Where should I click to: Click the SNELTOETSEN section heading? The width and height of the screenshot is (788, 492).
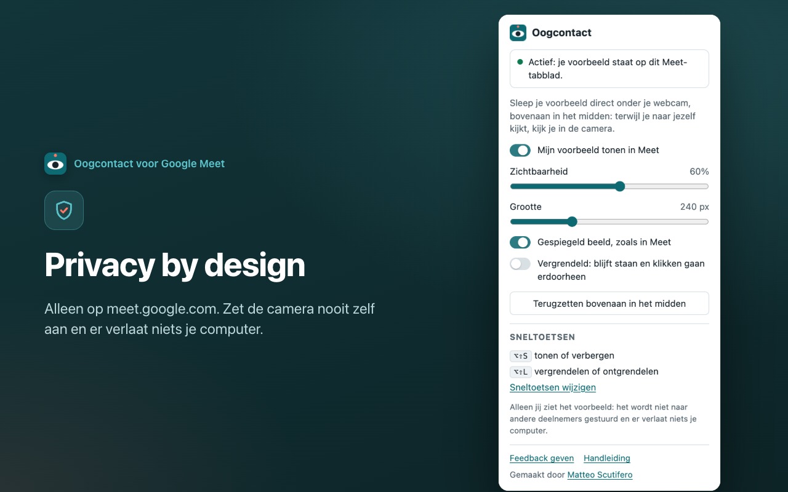tap(542, 337)
